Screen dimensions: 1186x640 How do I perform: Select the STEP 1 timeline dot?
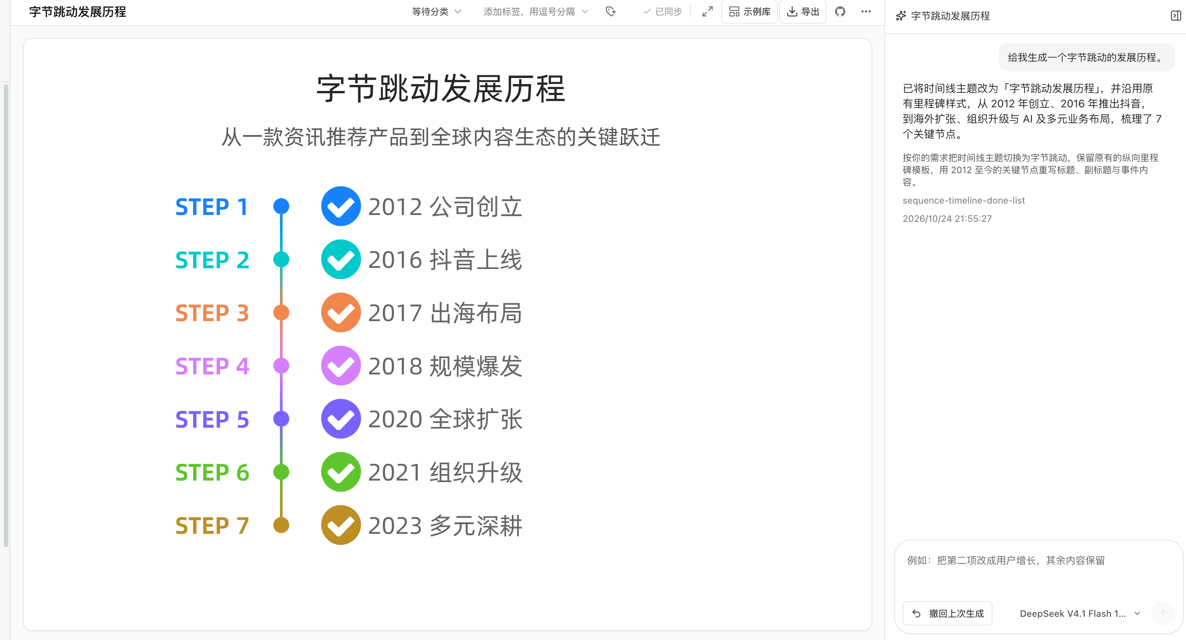(x=281, y=206)
